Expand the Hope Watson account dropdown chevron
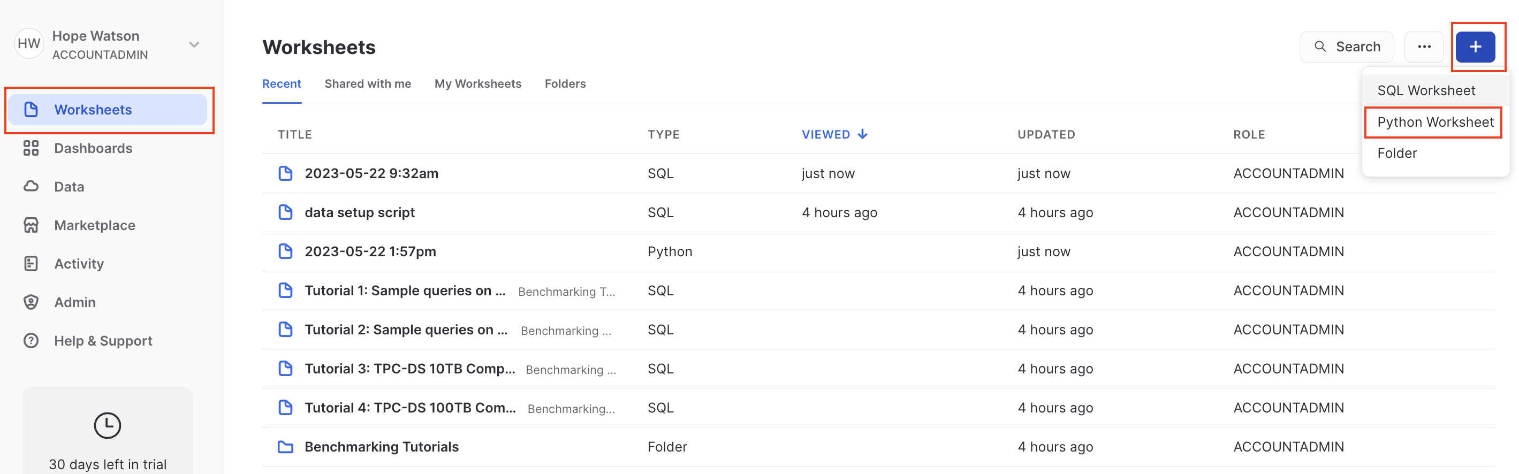The height and width of the screenshot is (474, 1519). click(194, 45)
